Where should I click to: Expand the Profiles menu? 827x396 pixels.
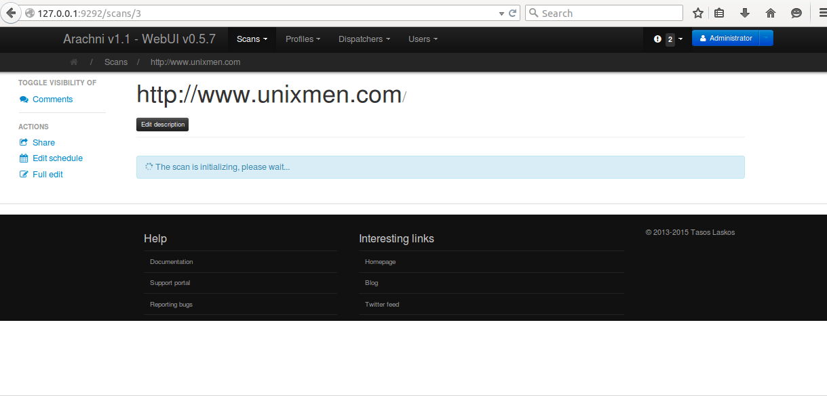point(303,39)
